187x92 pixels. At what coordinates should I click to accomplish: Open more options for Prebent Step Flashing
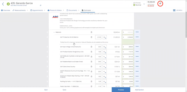[x=137, y=76]
